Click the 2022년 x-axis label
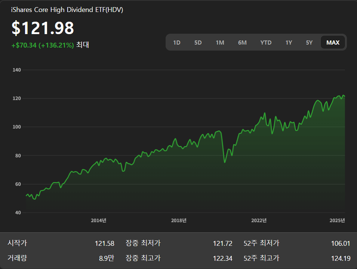Image resolution: width=357 pixels, height=269 pixels. tap(259, 220)
